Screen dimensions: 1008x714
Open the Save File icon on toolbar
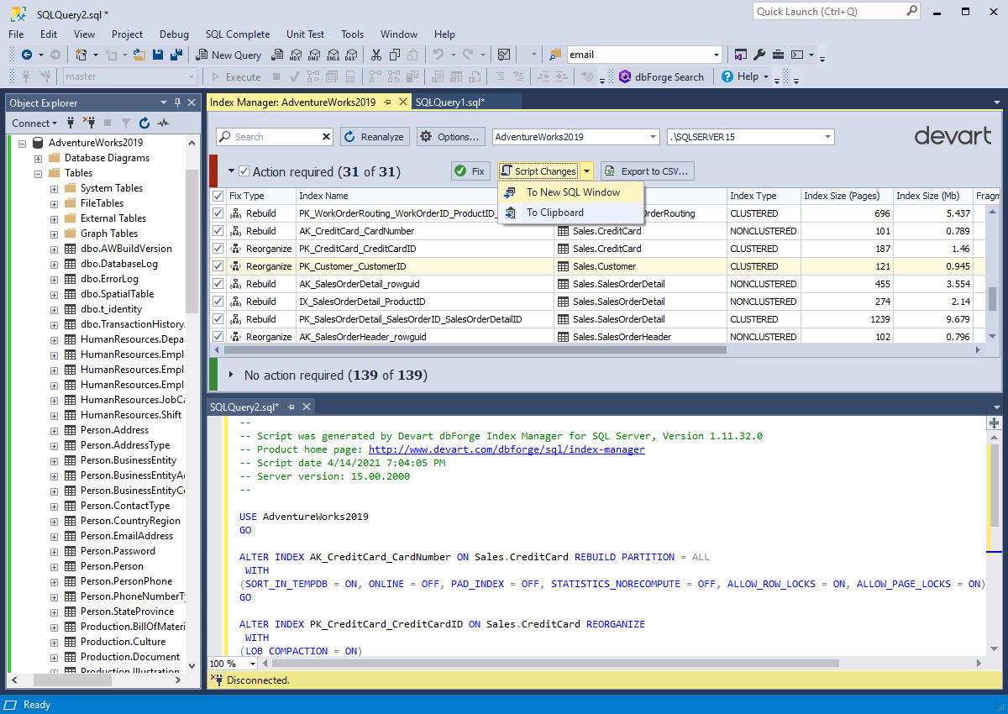pos(158,54)
